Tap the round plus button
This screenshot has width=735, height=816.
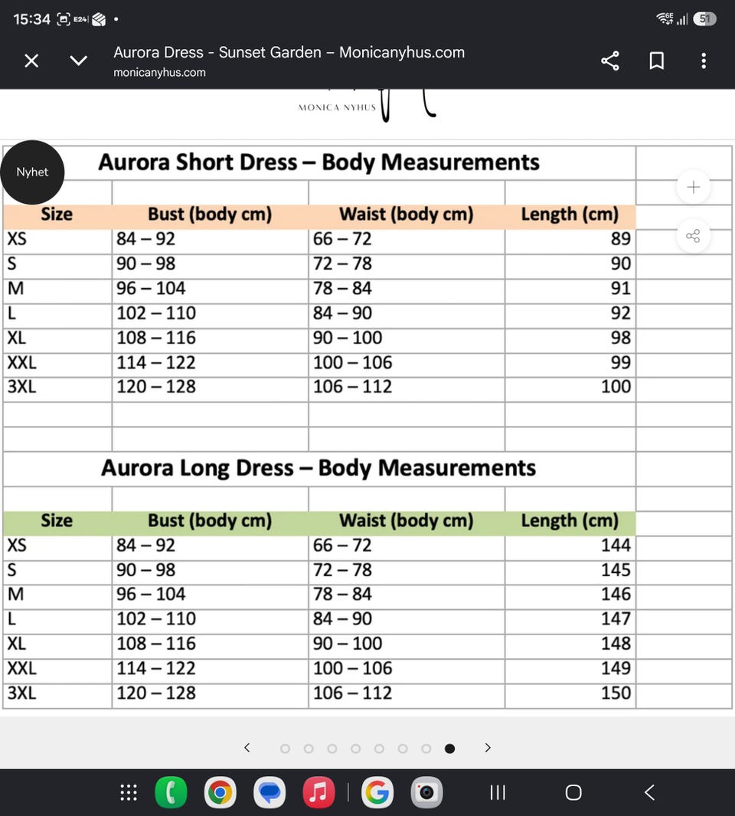(693, 187)
